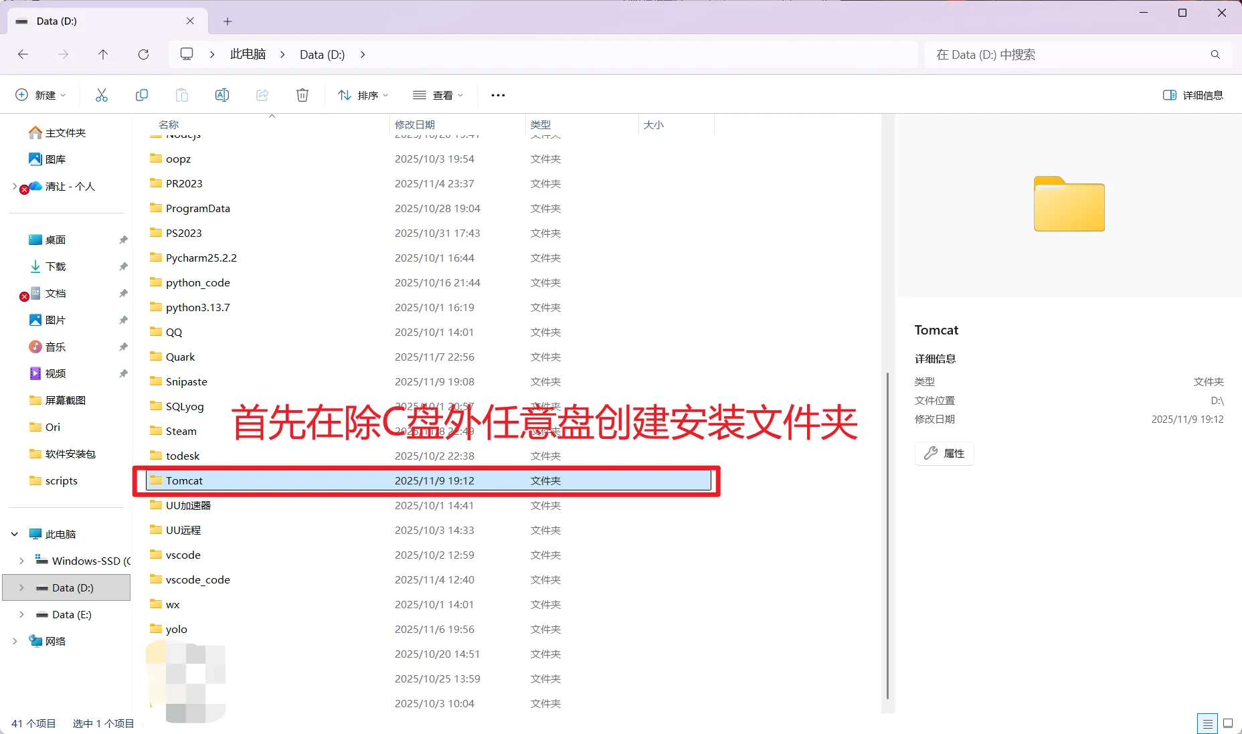1242x734 pixels.
Task: Open 屏幕截图 folder in sidebar
Action: tap(58, 400)
